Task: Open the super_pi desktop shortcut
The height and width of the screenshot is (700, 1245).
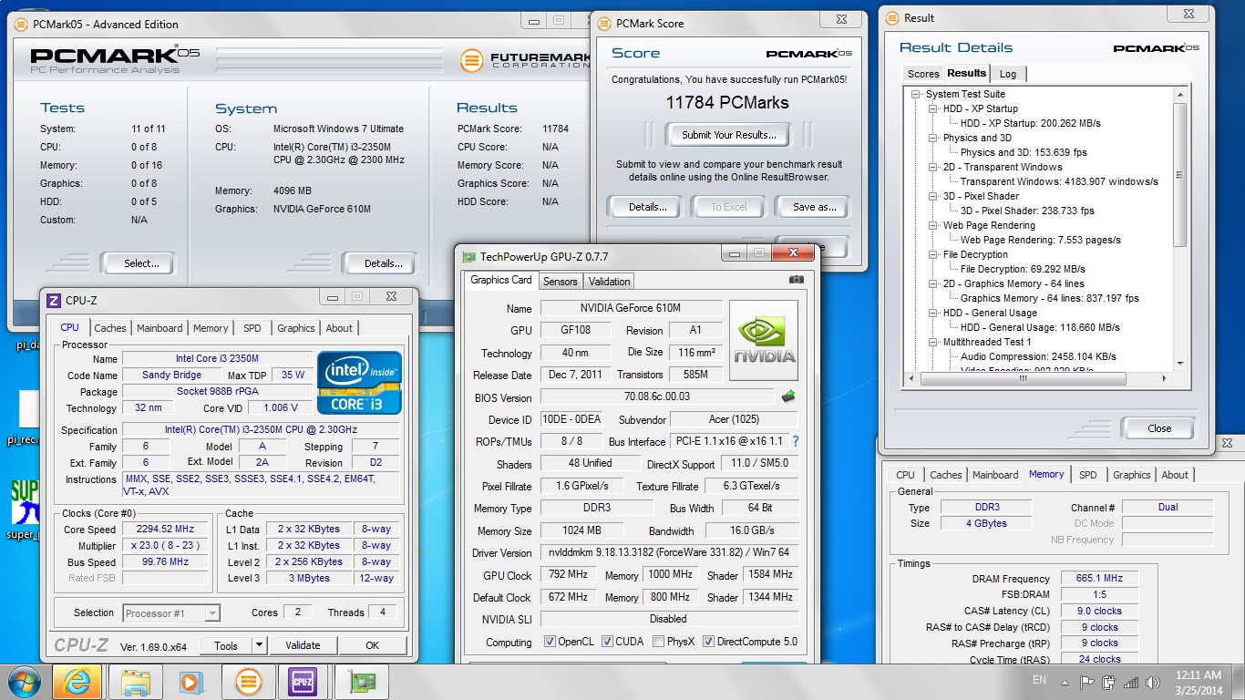Action: (x=25, y=511)
